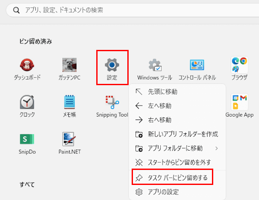
Task: Click the pin icon beside タスク バーにピン留めする
Action: [139, 178]
